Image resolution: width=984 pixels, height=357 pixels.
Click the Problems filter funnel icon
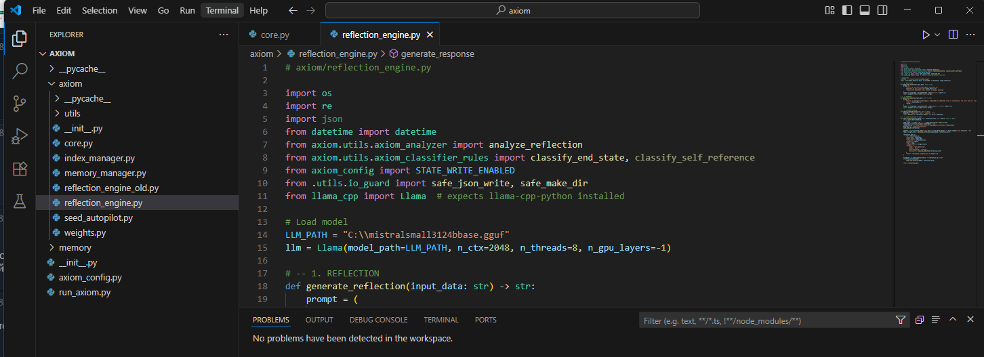click(900, 320)
